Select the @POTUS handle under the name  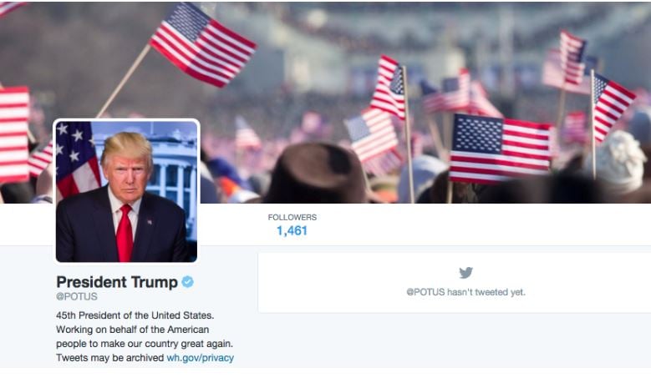point(77,297)
